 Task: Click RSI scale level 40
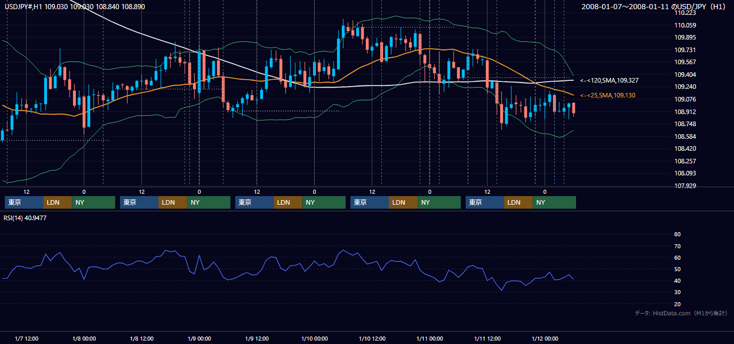[677, 280]
